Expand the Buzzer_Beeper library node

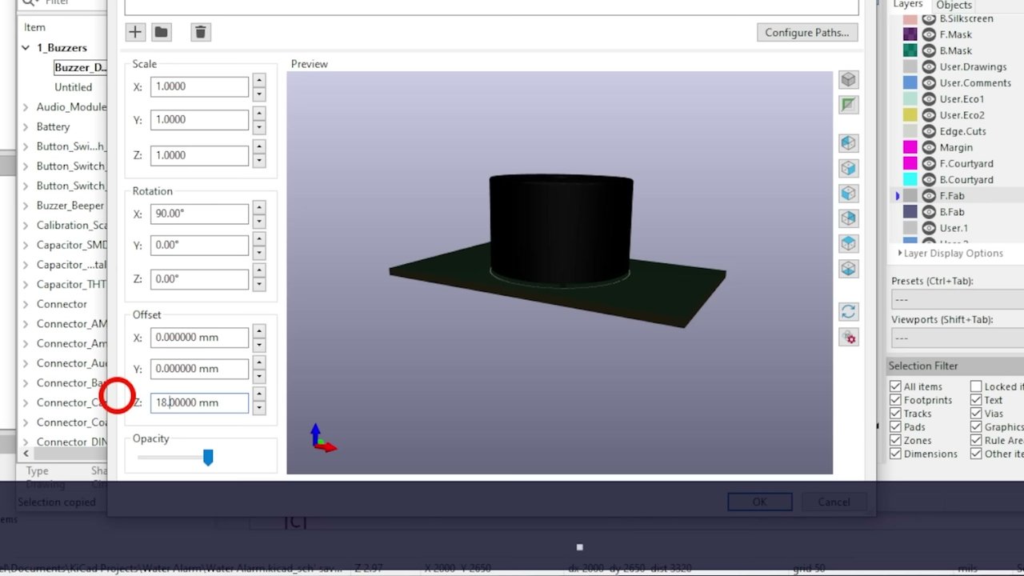(26, 206)
